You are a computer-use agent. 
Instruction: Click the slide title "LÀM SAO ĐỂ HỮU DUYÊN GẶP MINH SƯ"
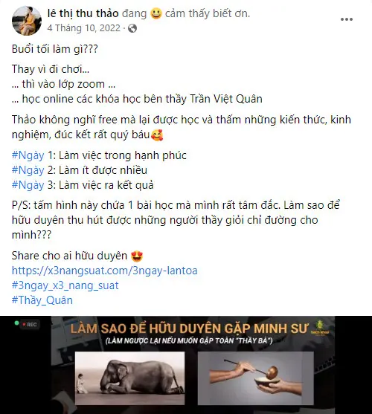pos(189,329)
